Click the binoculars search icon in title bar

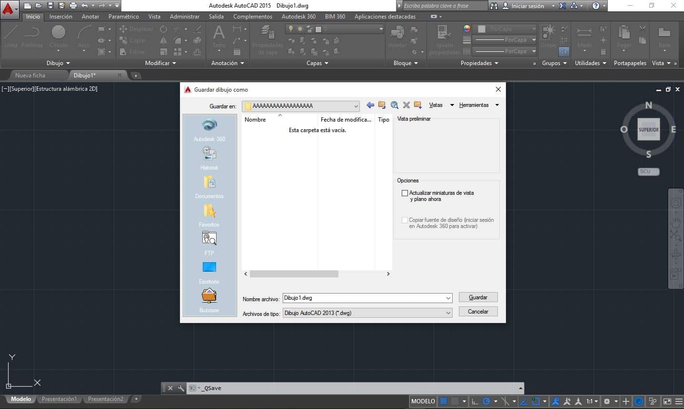(x=494, y=6)
